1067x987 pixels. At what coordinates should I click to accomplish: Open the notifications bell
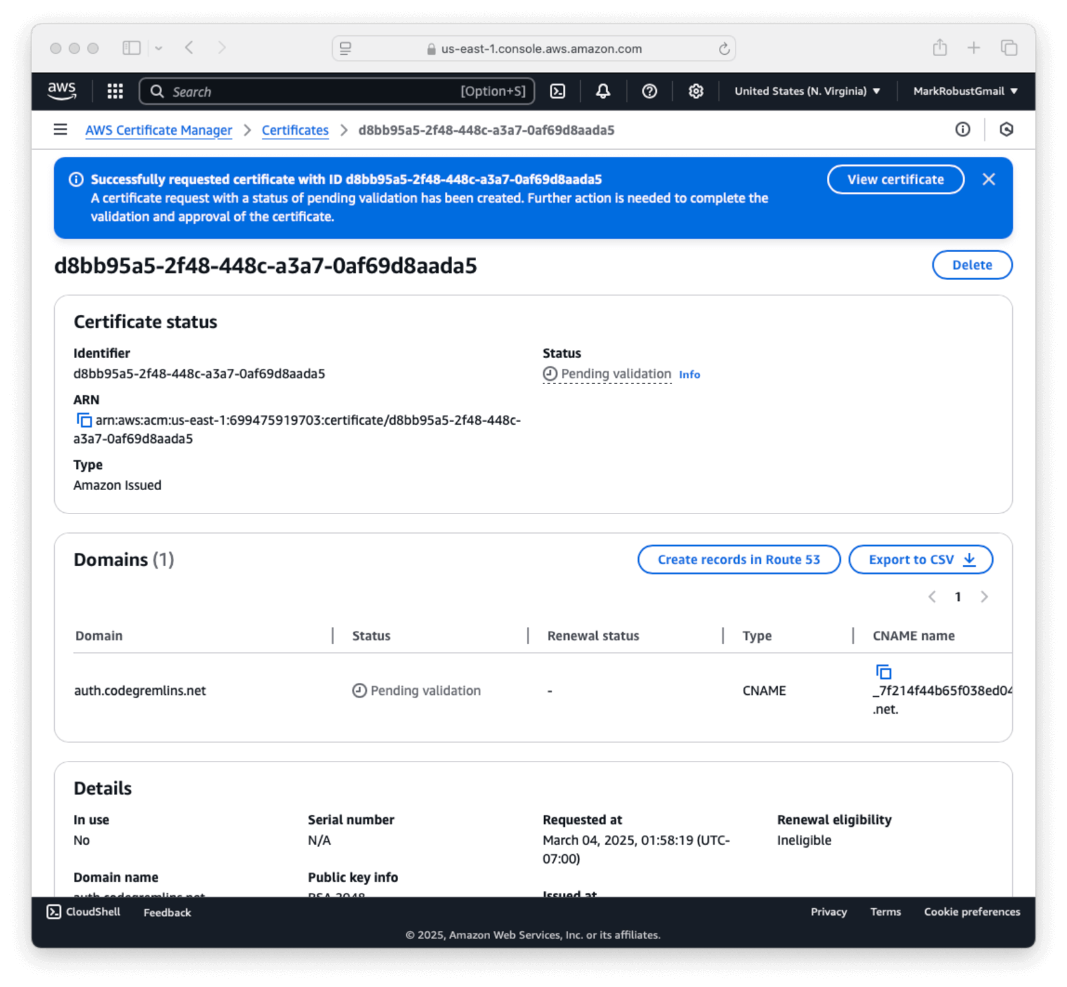click(x=603, y=91)
